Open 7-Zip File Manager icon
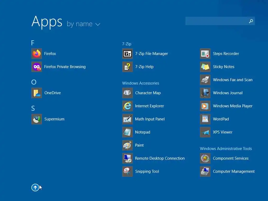This screenshot has height=201, width=268. click(127, 54)
